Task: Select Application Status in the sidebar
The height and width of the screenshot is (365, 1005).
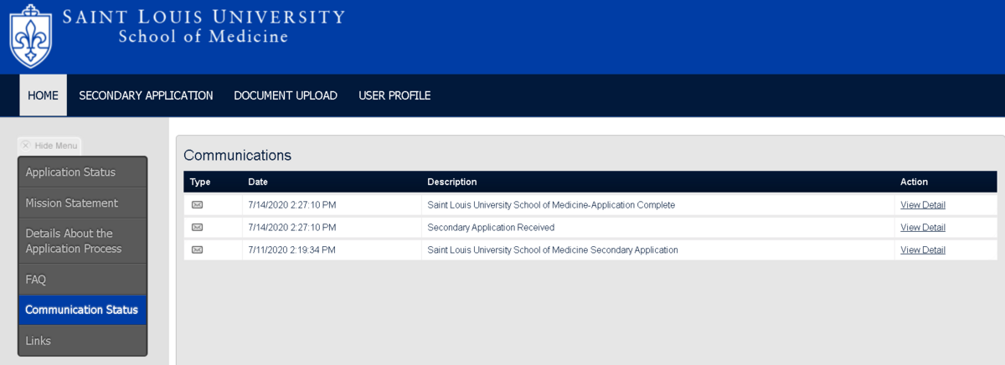Action: (x=83, y=172)
